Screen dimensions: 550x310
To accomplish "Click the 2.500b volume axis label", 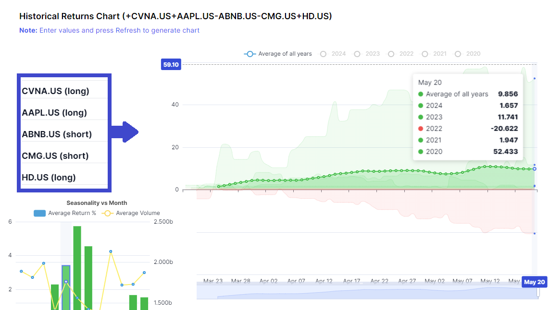I will point(163,222).
